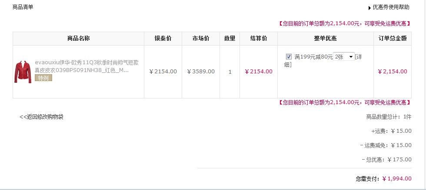426x190 pixels.
Task: Click the 结算价 ¥2154.00 value
Action: coord(259,72)
